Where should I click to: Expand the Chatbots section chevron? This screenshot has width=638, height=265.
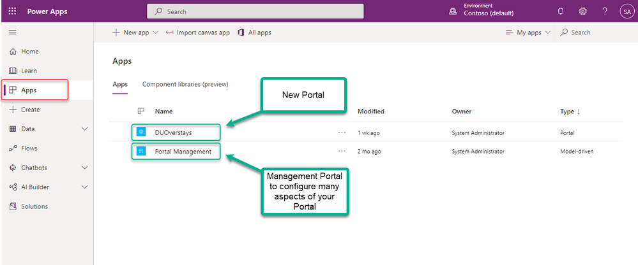coord(85,168)
